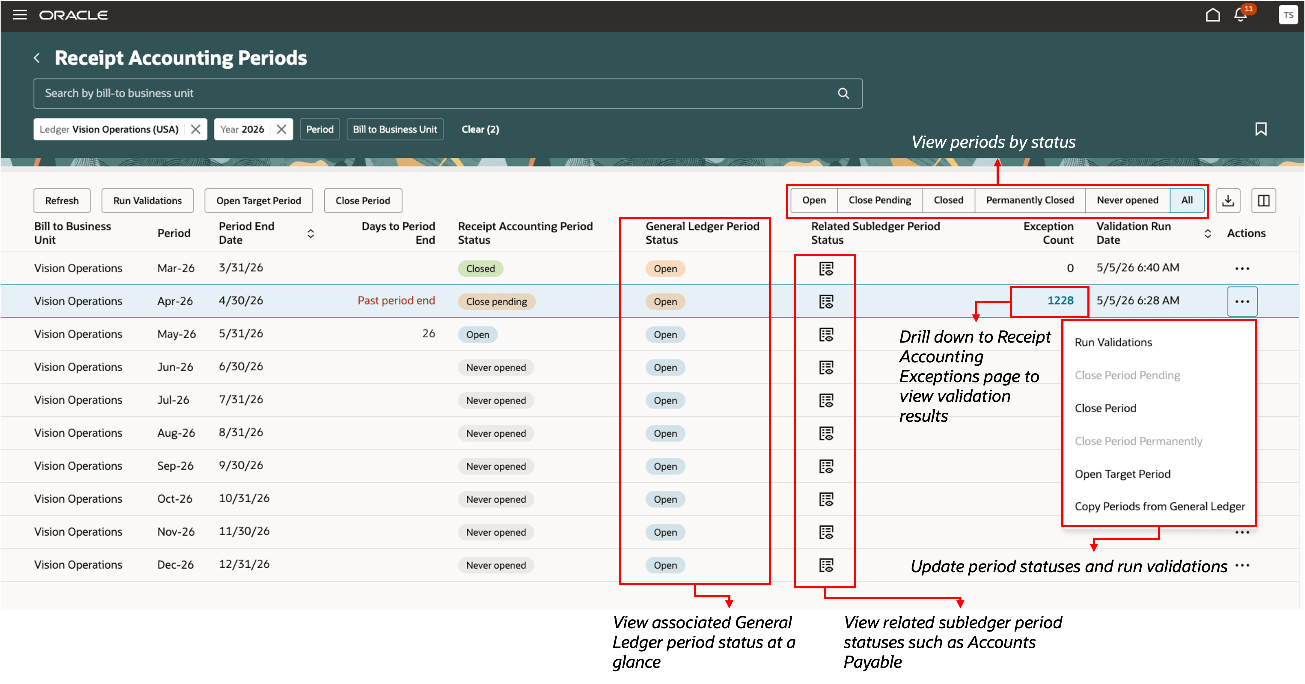Click the Close Period toolbar button

click(x=363, y=201)
